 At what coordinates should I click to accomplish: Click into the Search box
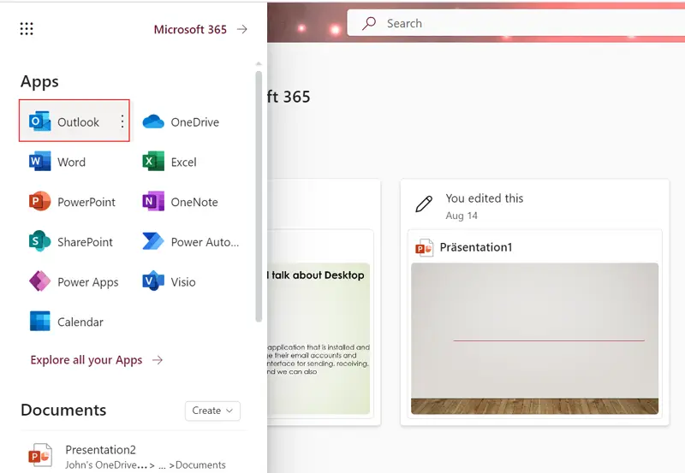[x=514, y=24]
